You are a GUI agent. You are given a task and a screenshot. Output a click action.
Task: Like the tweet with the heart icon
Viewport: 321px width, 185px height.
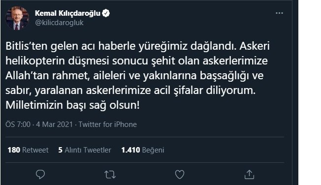click(180, 175)
